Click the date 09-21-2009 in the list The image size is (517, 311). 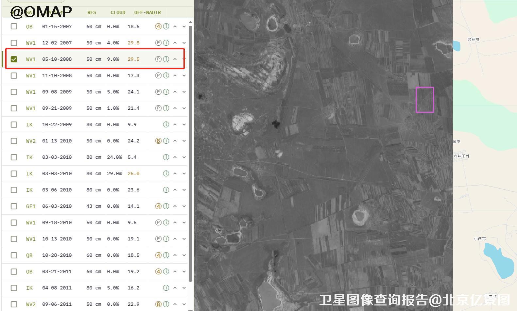pos(57,108)
